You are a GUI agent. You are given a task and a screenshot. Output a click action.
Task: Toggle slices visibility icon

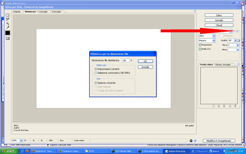pyautogui.click(x=8, y=38)
